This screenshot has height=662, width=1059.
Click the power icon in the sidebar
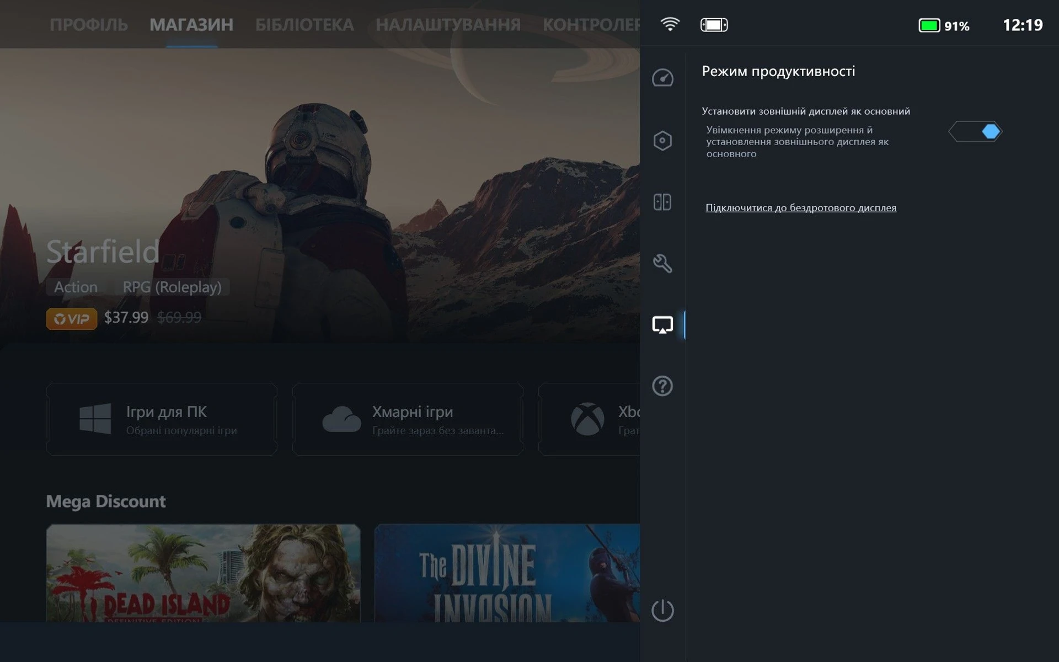[662, 610]
